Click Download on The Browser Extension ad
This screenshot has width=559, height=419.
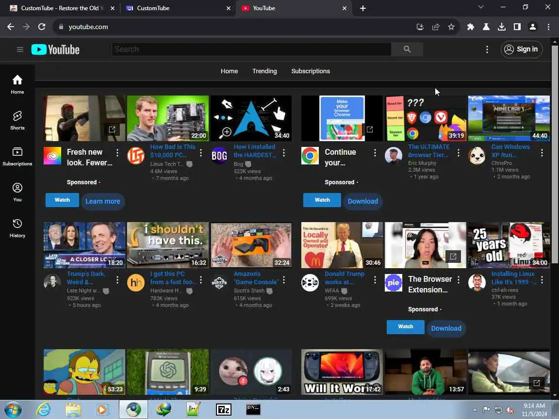click(446, 328)
